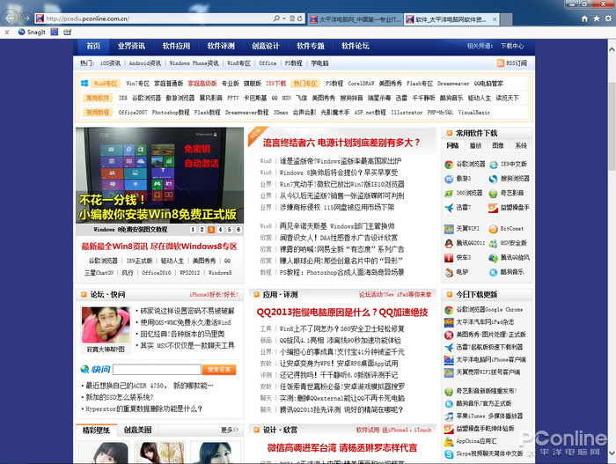
Task: Open the Windows Phone资讯 hot link
Action: pyautogui.click(x=194, y=63)
